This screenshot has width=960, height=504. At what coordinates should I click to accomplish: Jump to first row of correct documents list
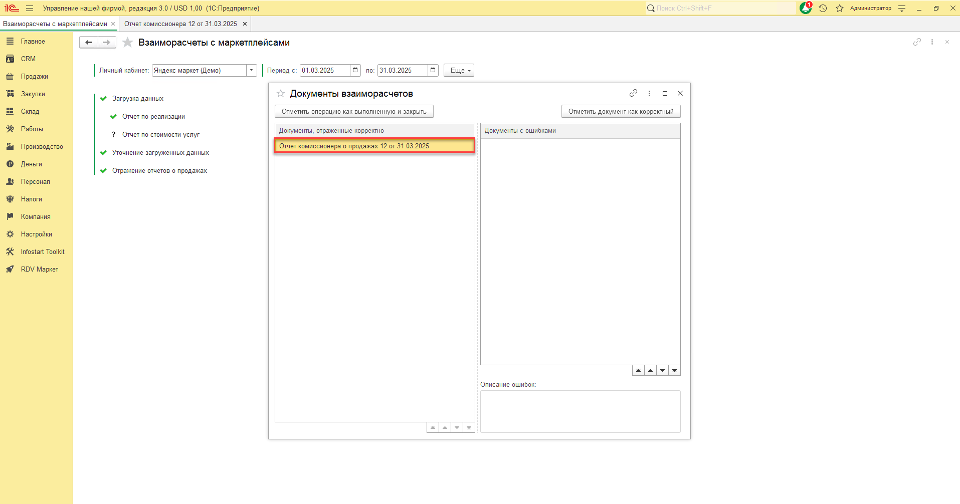433,428
